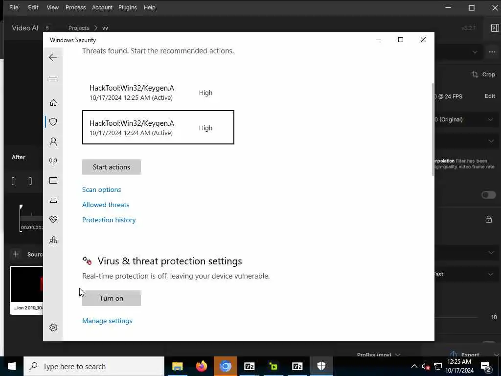Expand the dropdown below (Original)
The height and width of the screenshot is (376, 501).
[x=491, y=141]
